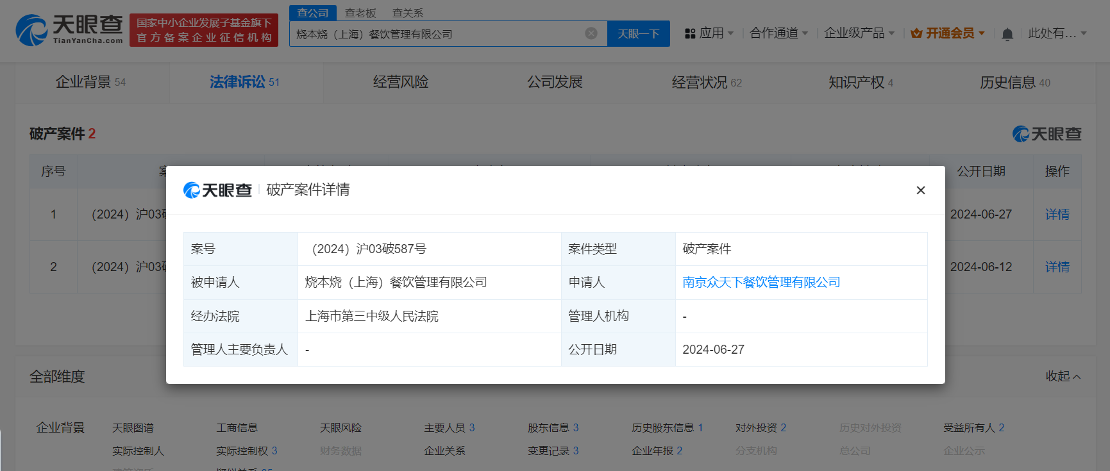Open the 历史信息 tab
The width and height of the screenshot is (1110, 471).
1015,82
